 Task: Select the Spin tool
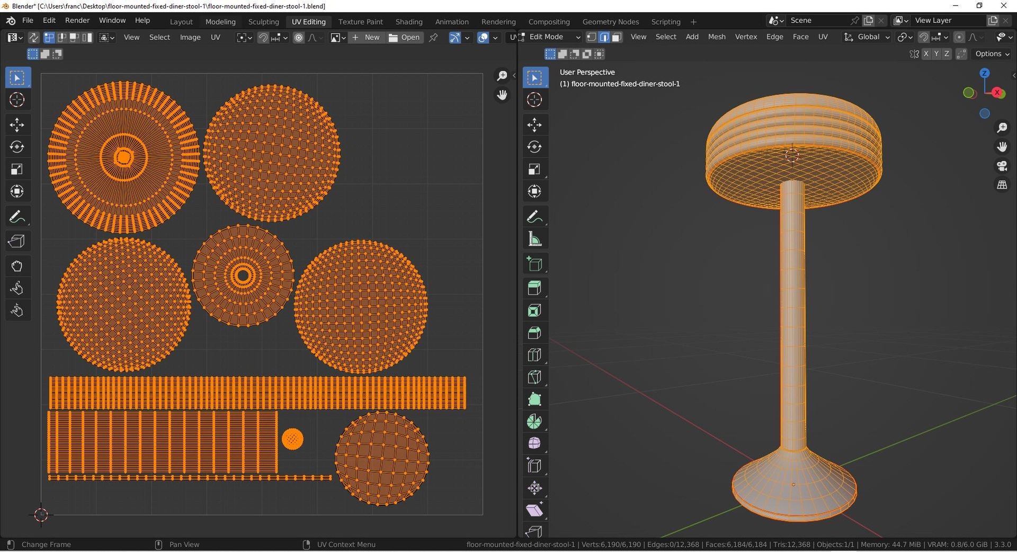pyautogui.click(x=534, y=422)
